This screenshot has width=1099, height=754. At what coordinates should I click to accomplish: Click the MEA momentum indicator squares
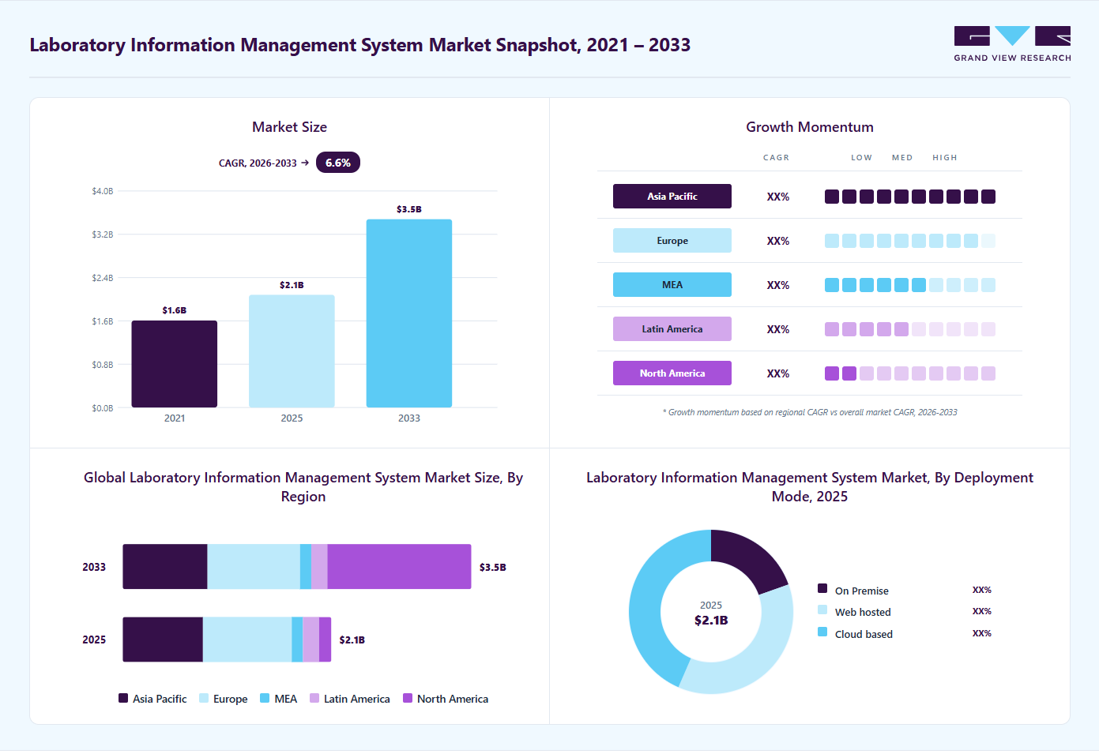pos(910,285)
